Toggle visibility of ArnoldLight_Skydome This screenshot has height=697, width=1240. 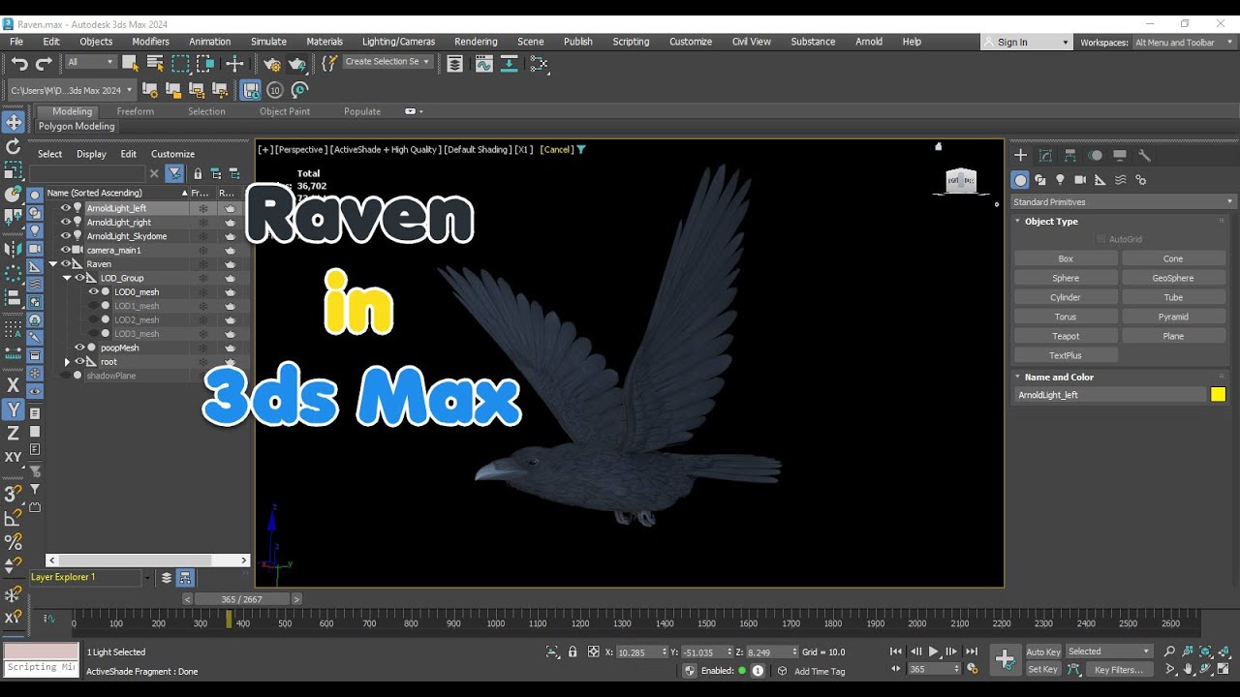pyautogui.click(x=66, y=236)
